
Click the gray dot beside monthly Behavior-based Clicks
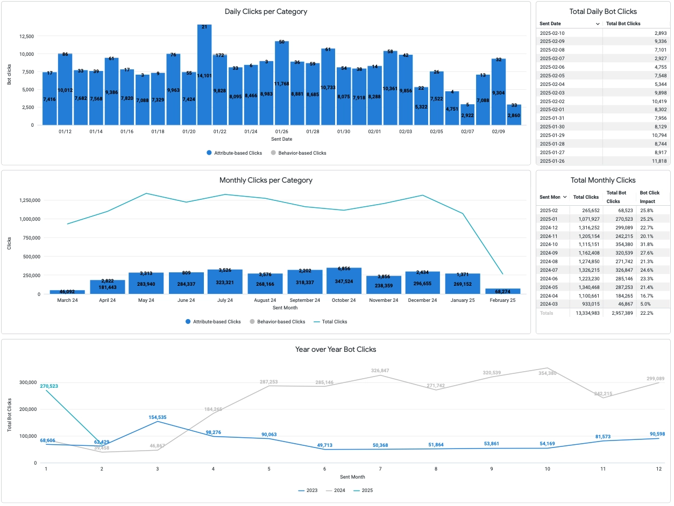(252, 322)
